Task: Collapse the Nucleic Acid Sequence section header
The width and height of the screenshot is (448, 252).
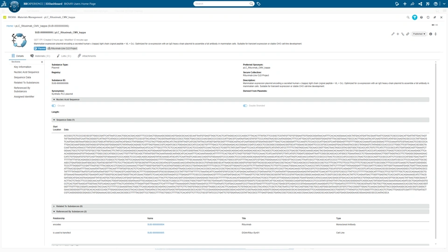Action: point(240,100)
